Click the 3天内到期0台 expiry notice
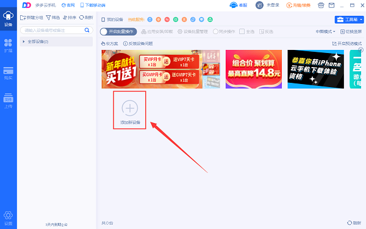 point(56,225)
